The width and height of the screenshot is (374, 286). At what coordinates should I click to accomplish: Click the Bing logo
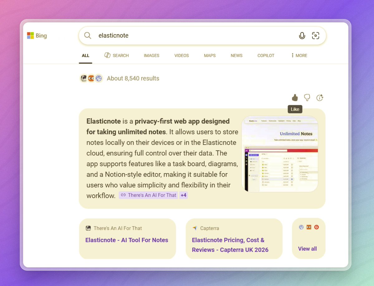click(x=37, y=35)
